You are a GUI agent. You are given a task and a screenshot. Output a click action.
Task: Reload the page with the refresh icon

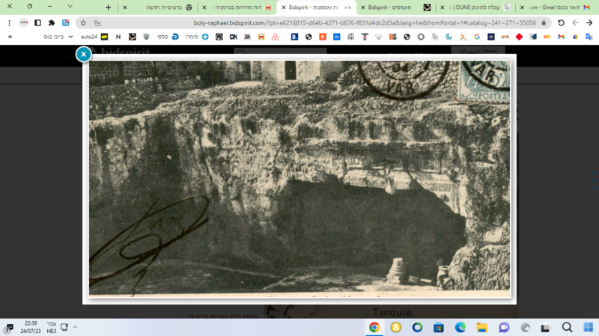(561, 23)
